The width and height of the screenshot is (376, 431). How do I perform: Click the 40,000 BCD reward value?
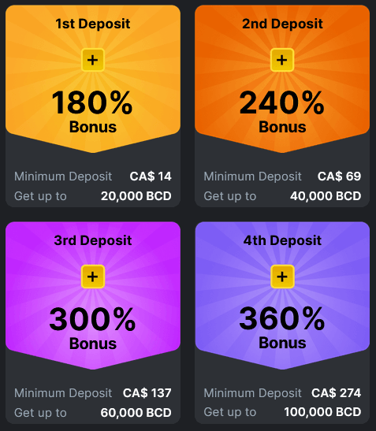point(326,196)
